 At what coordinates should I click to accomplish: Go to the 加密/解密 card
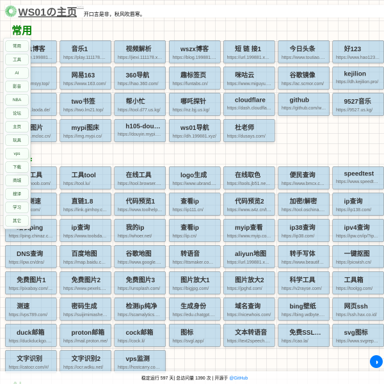click(x=303, y=204)
